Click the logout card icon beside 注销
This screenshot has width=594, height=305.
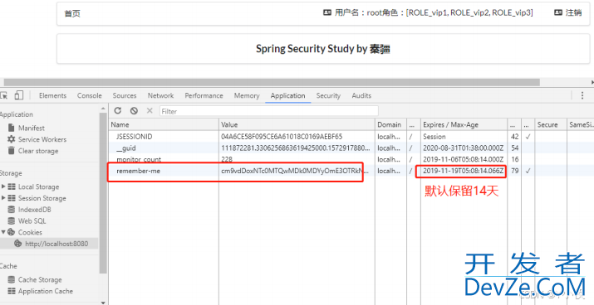558,12
